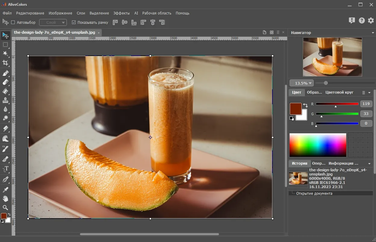The image size is (376, 242).
Task: Open the Эффекты menu
Action: [121, 13]
